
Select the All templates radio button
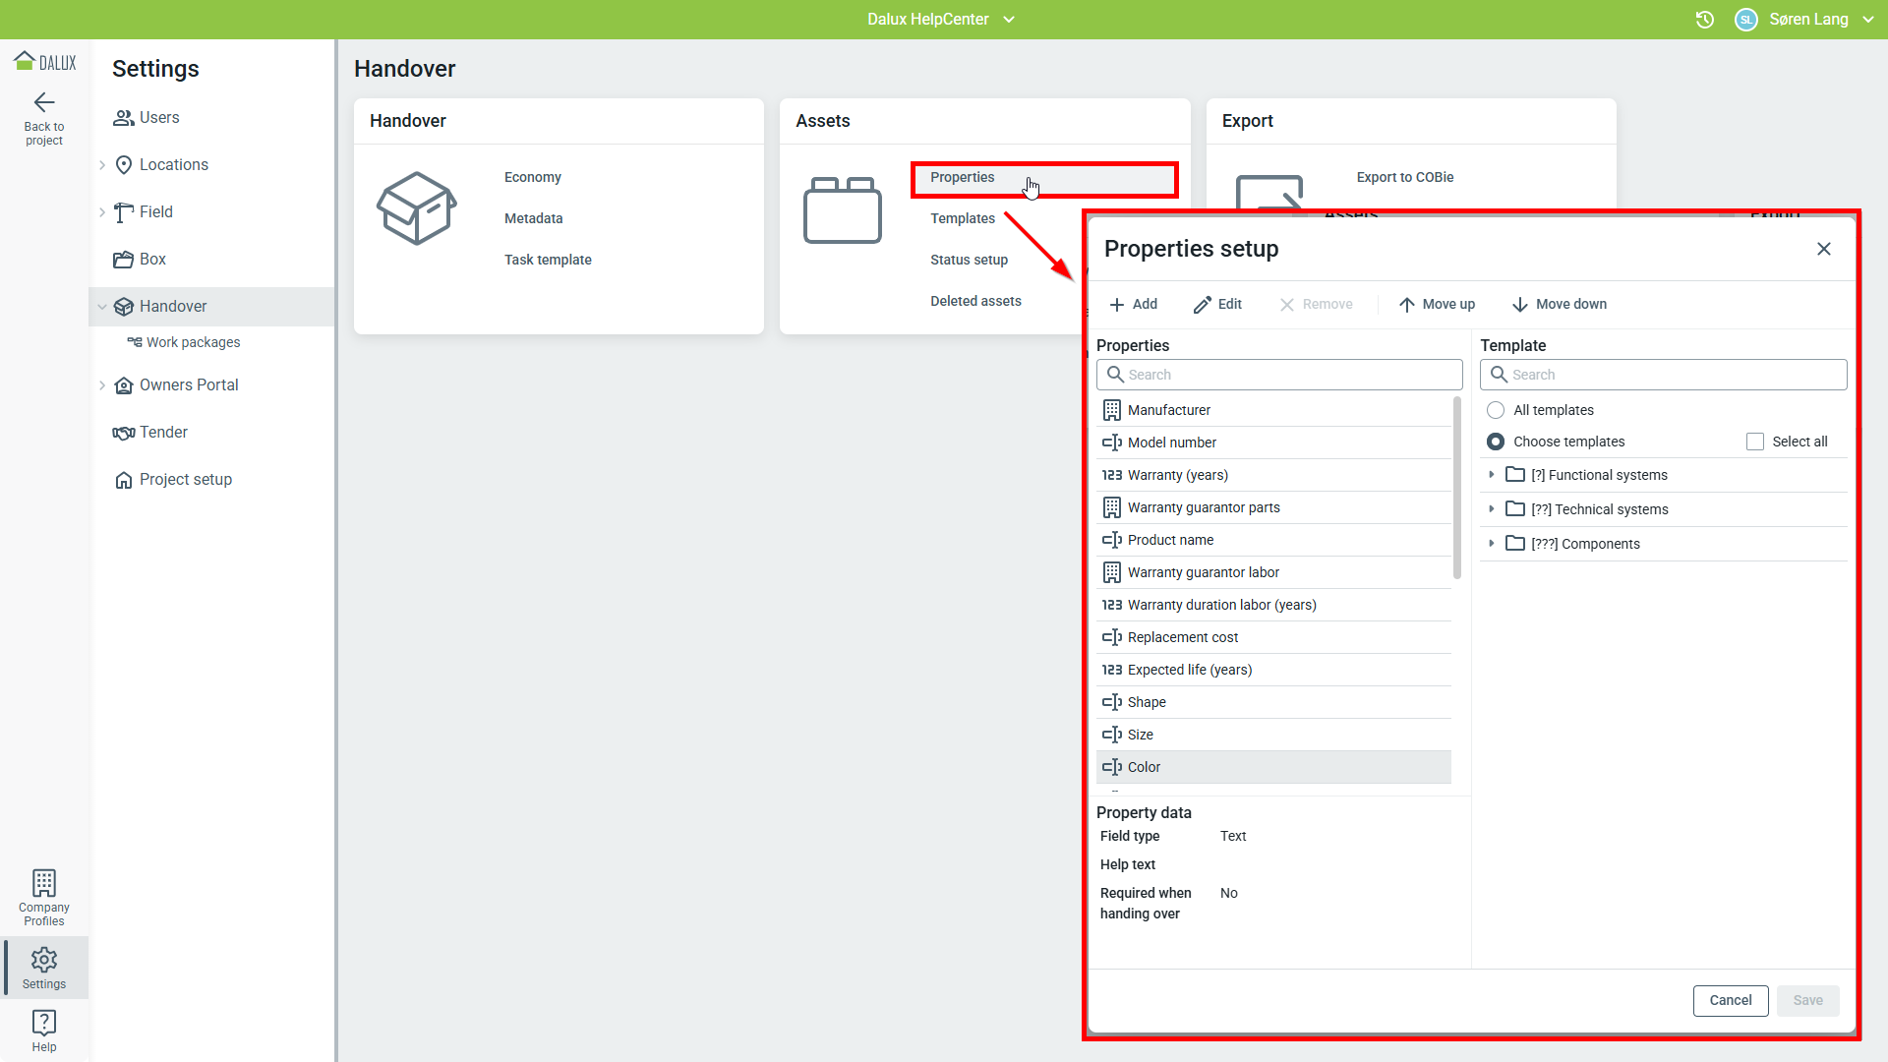click(1496, 410)
